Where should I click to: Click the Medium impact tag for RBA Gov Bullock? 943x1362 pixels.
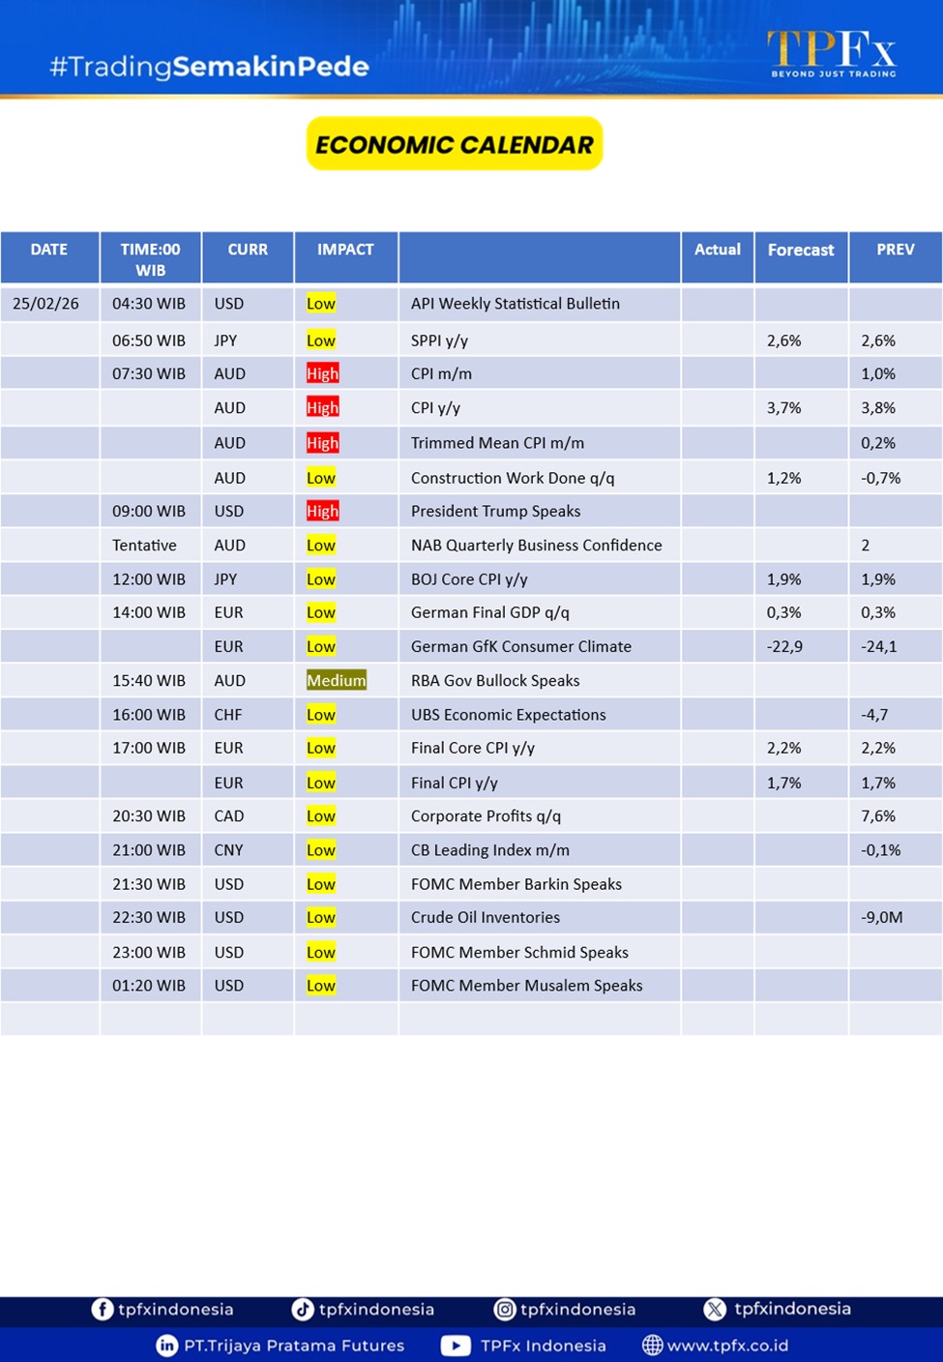(x=336, y=680)
